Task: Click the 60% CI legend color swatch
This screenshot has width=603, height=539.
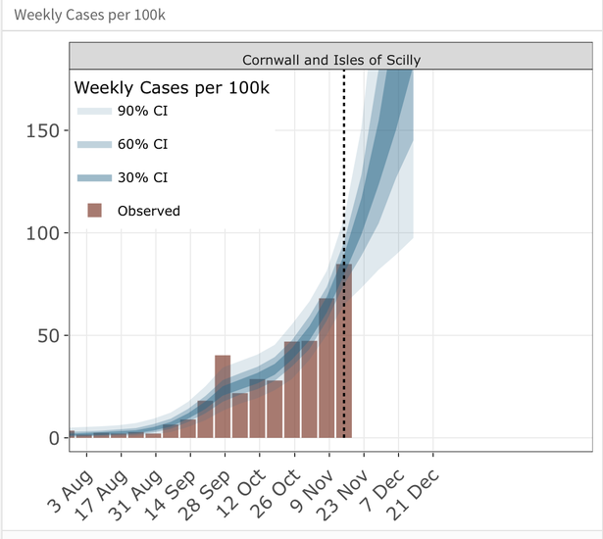Action: pyautogui.click(x=95, y=144)
